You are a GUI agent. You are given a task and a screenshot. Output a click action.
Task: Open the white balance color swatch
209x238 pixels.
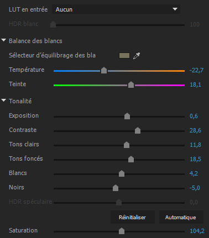coord(124,56)
